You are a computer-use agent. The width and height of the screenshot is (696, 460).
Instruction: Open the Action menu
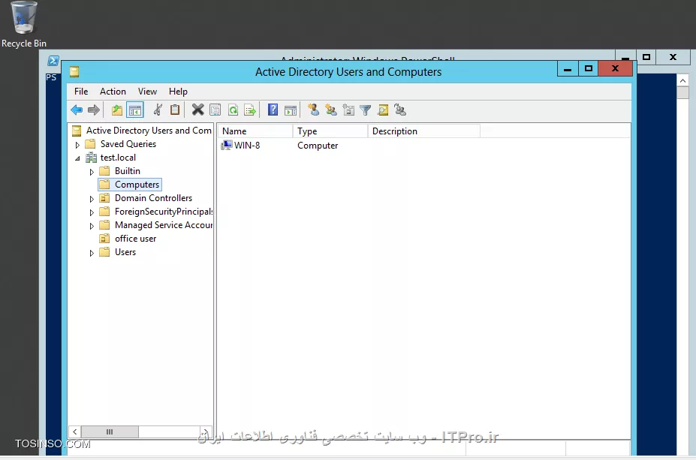113,92
